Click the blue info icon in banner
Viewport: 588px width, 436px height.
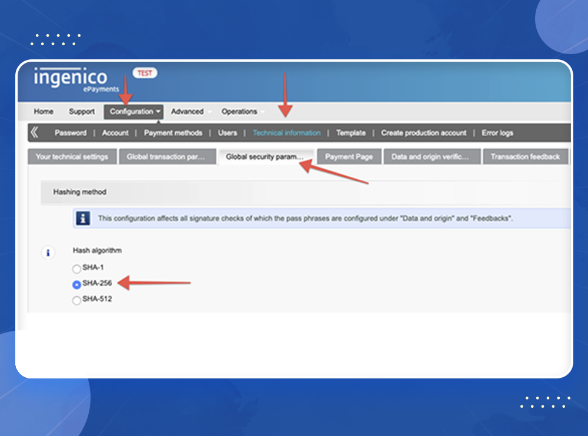(84, 218)
